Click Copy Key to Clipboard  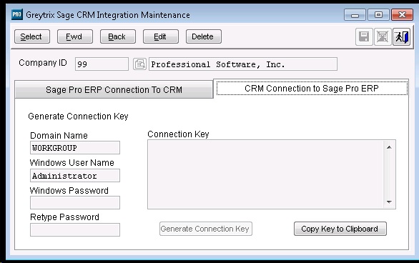point(340,229)
